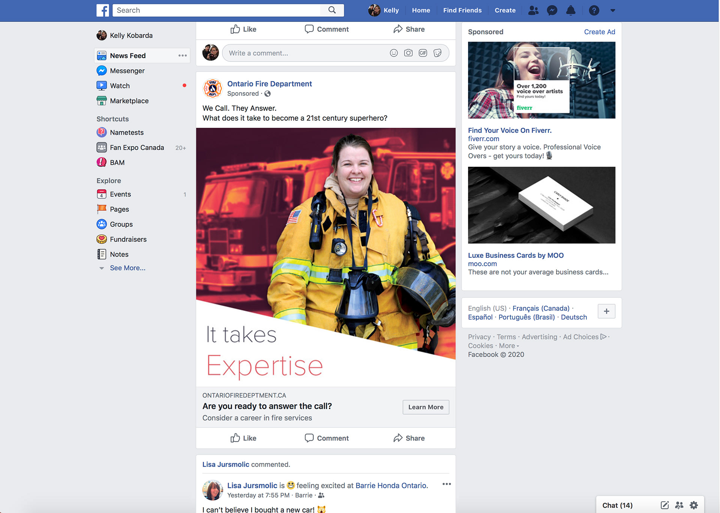Click Like on the top partial post
This screenshot has height=513, width=720.
point(243,29)
